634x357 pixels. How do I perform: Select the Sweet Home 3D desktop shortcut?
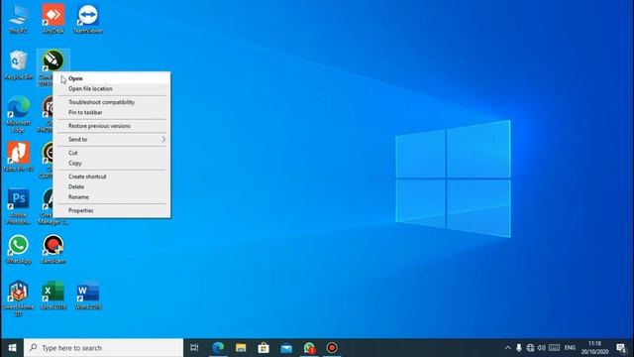(x=18, y=298)
